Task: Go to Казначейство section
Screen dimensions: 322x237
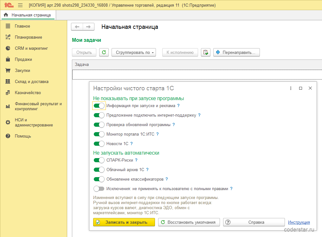Action: point(28,93)
